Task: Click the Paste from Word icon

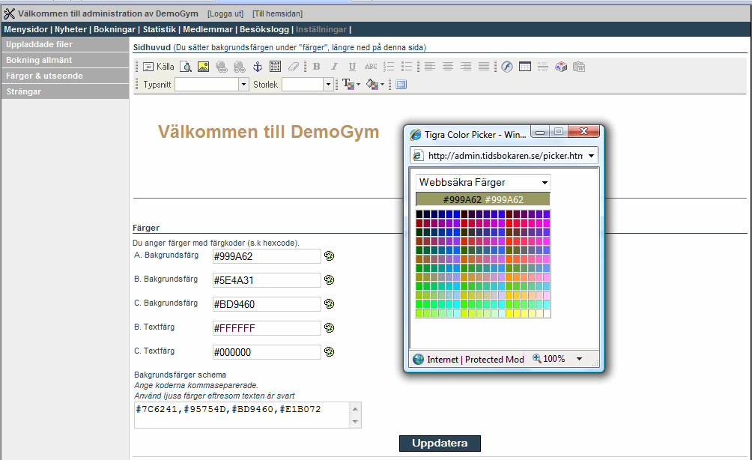Action: coord(579,67)
